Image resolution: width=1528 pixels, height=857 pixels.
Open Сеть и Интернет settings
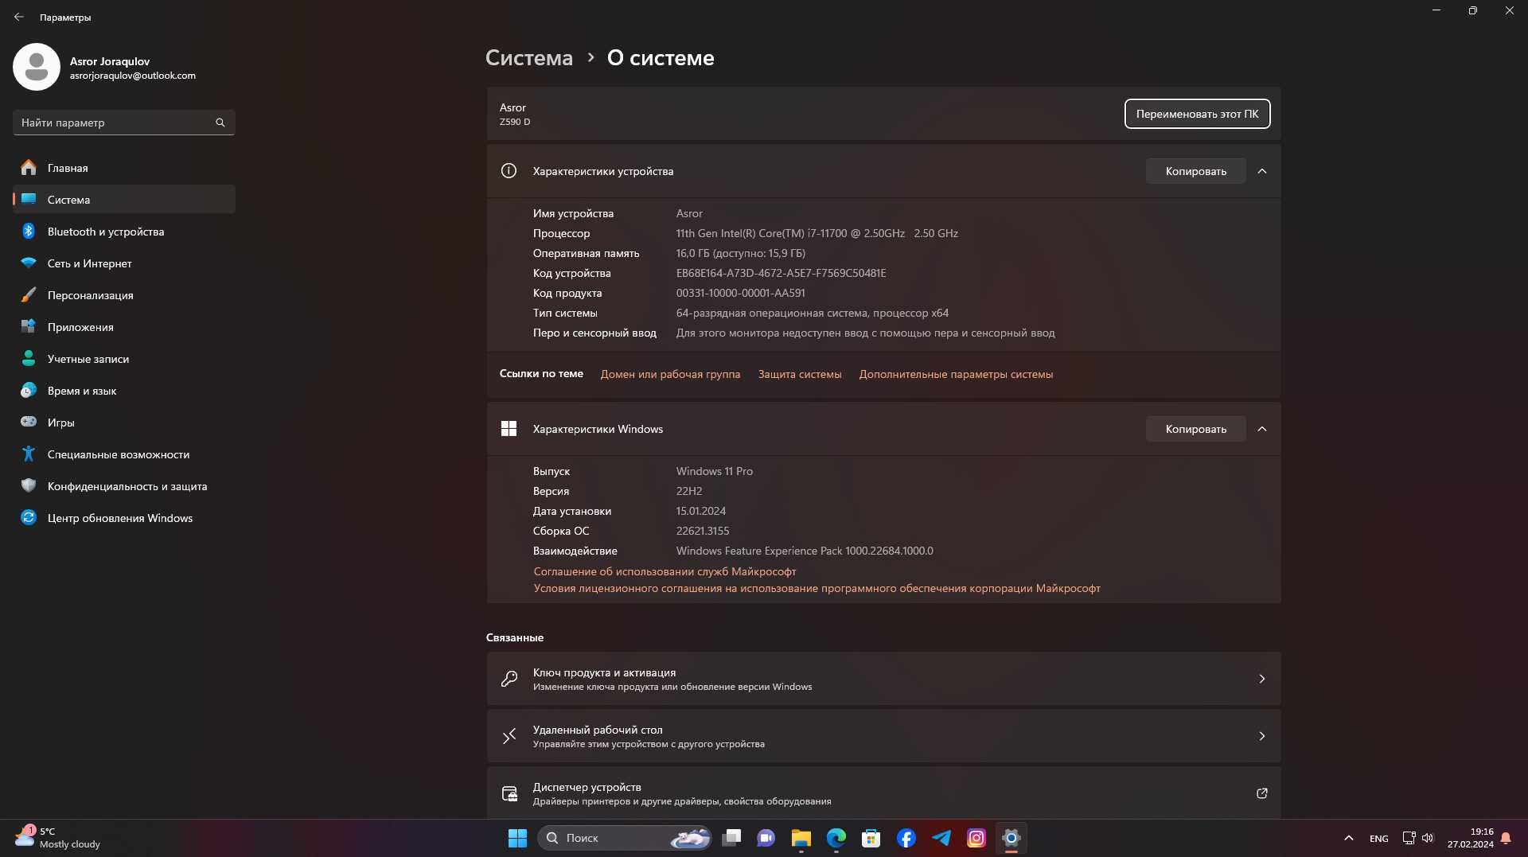(124, 263)
